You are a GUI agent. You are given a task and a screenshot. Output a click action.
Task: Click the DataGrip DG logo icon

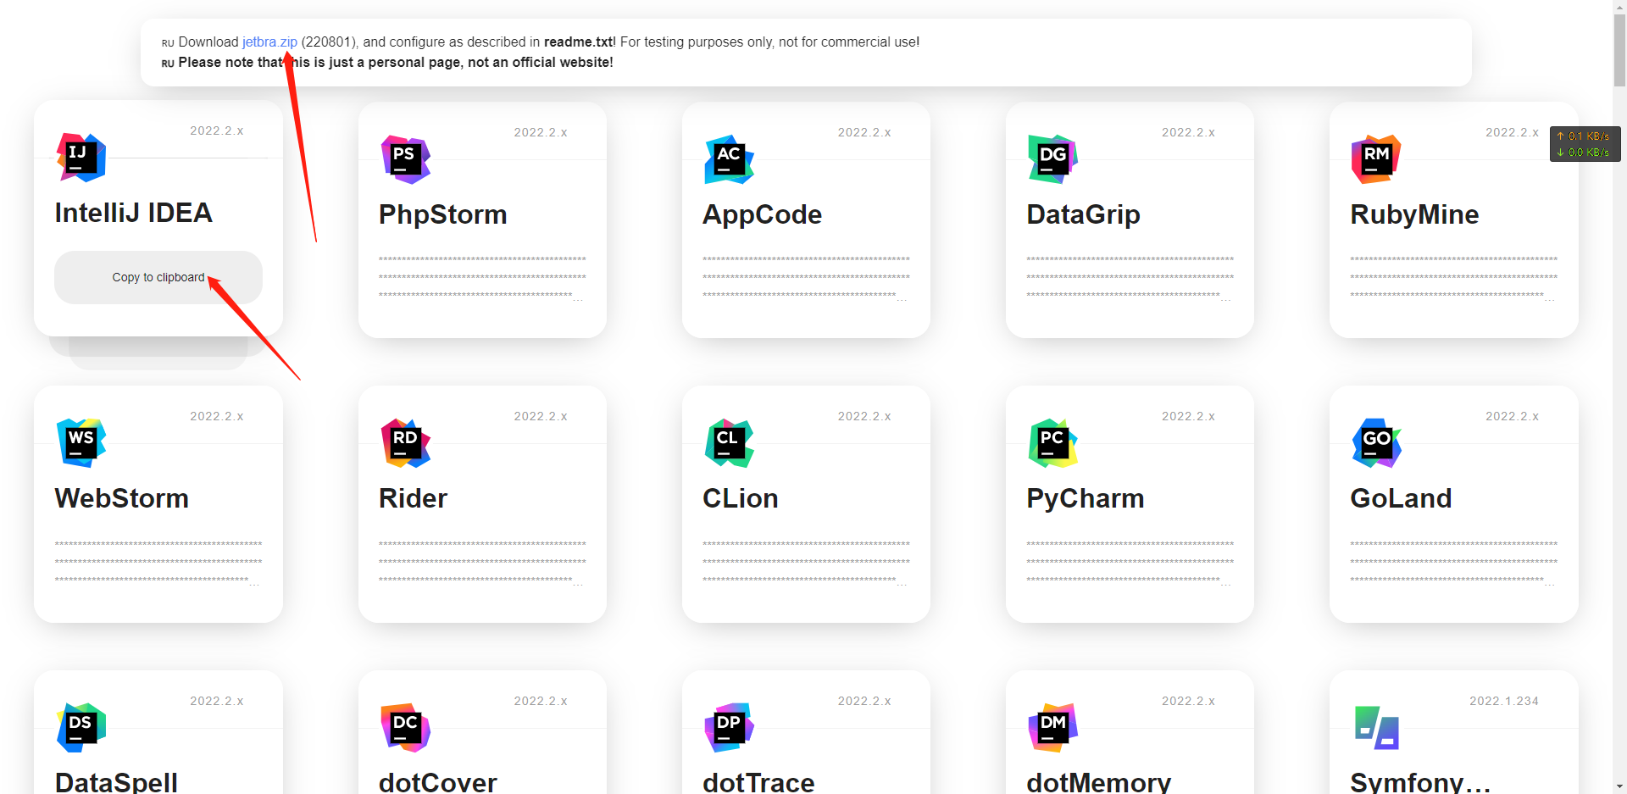click(x=1053, y=159)
